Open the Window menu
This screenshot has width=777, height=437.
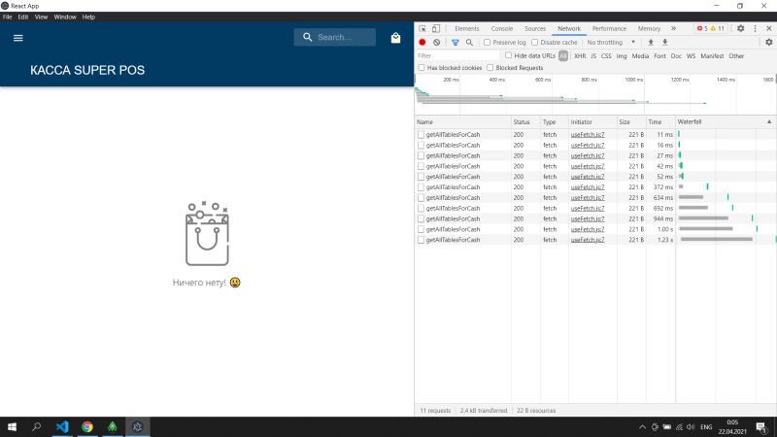(65, 17)
